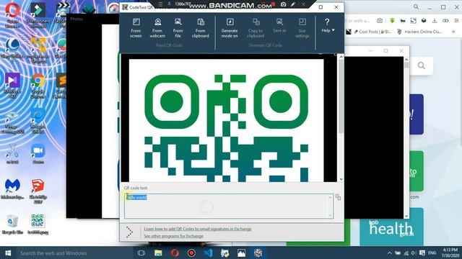The width and height of the screenshot is (462, 259).
Task: Click Bandicam menu hamburger icon
Action: click(160, 4)
